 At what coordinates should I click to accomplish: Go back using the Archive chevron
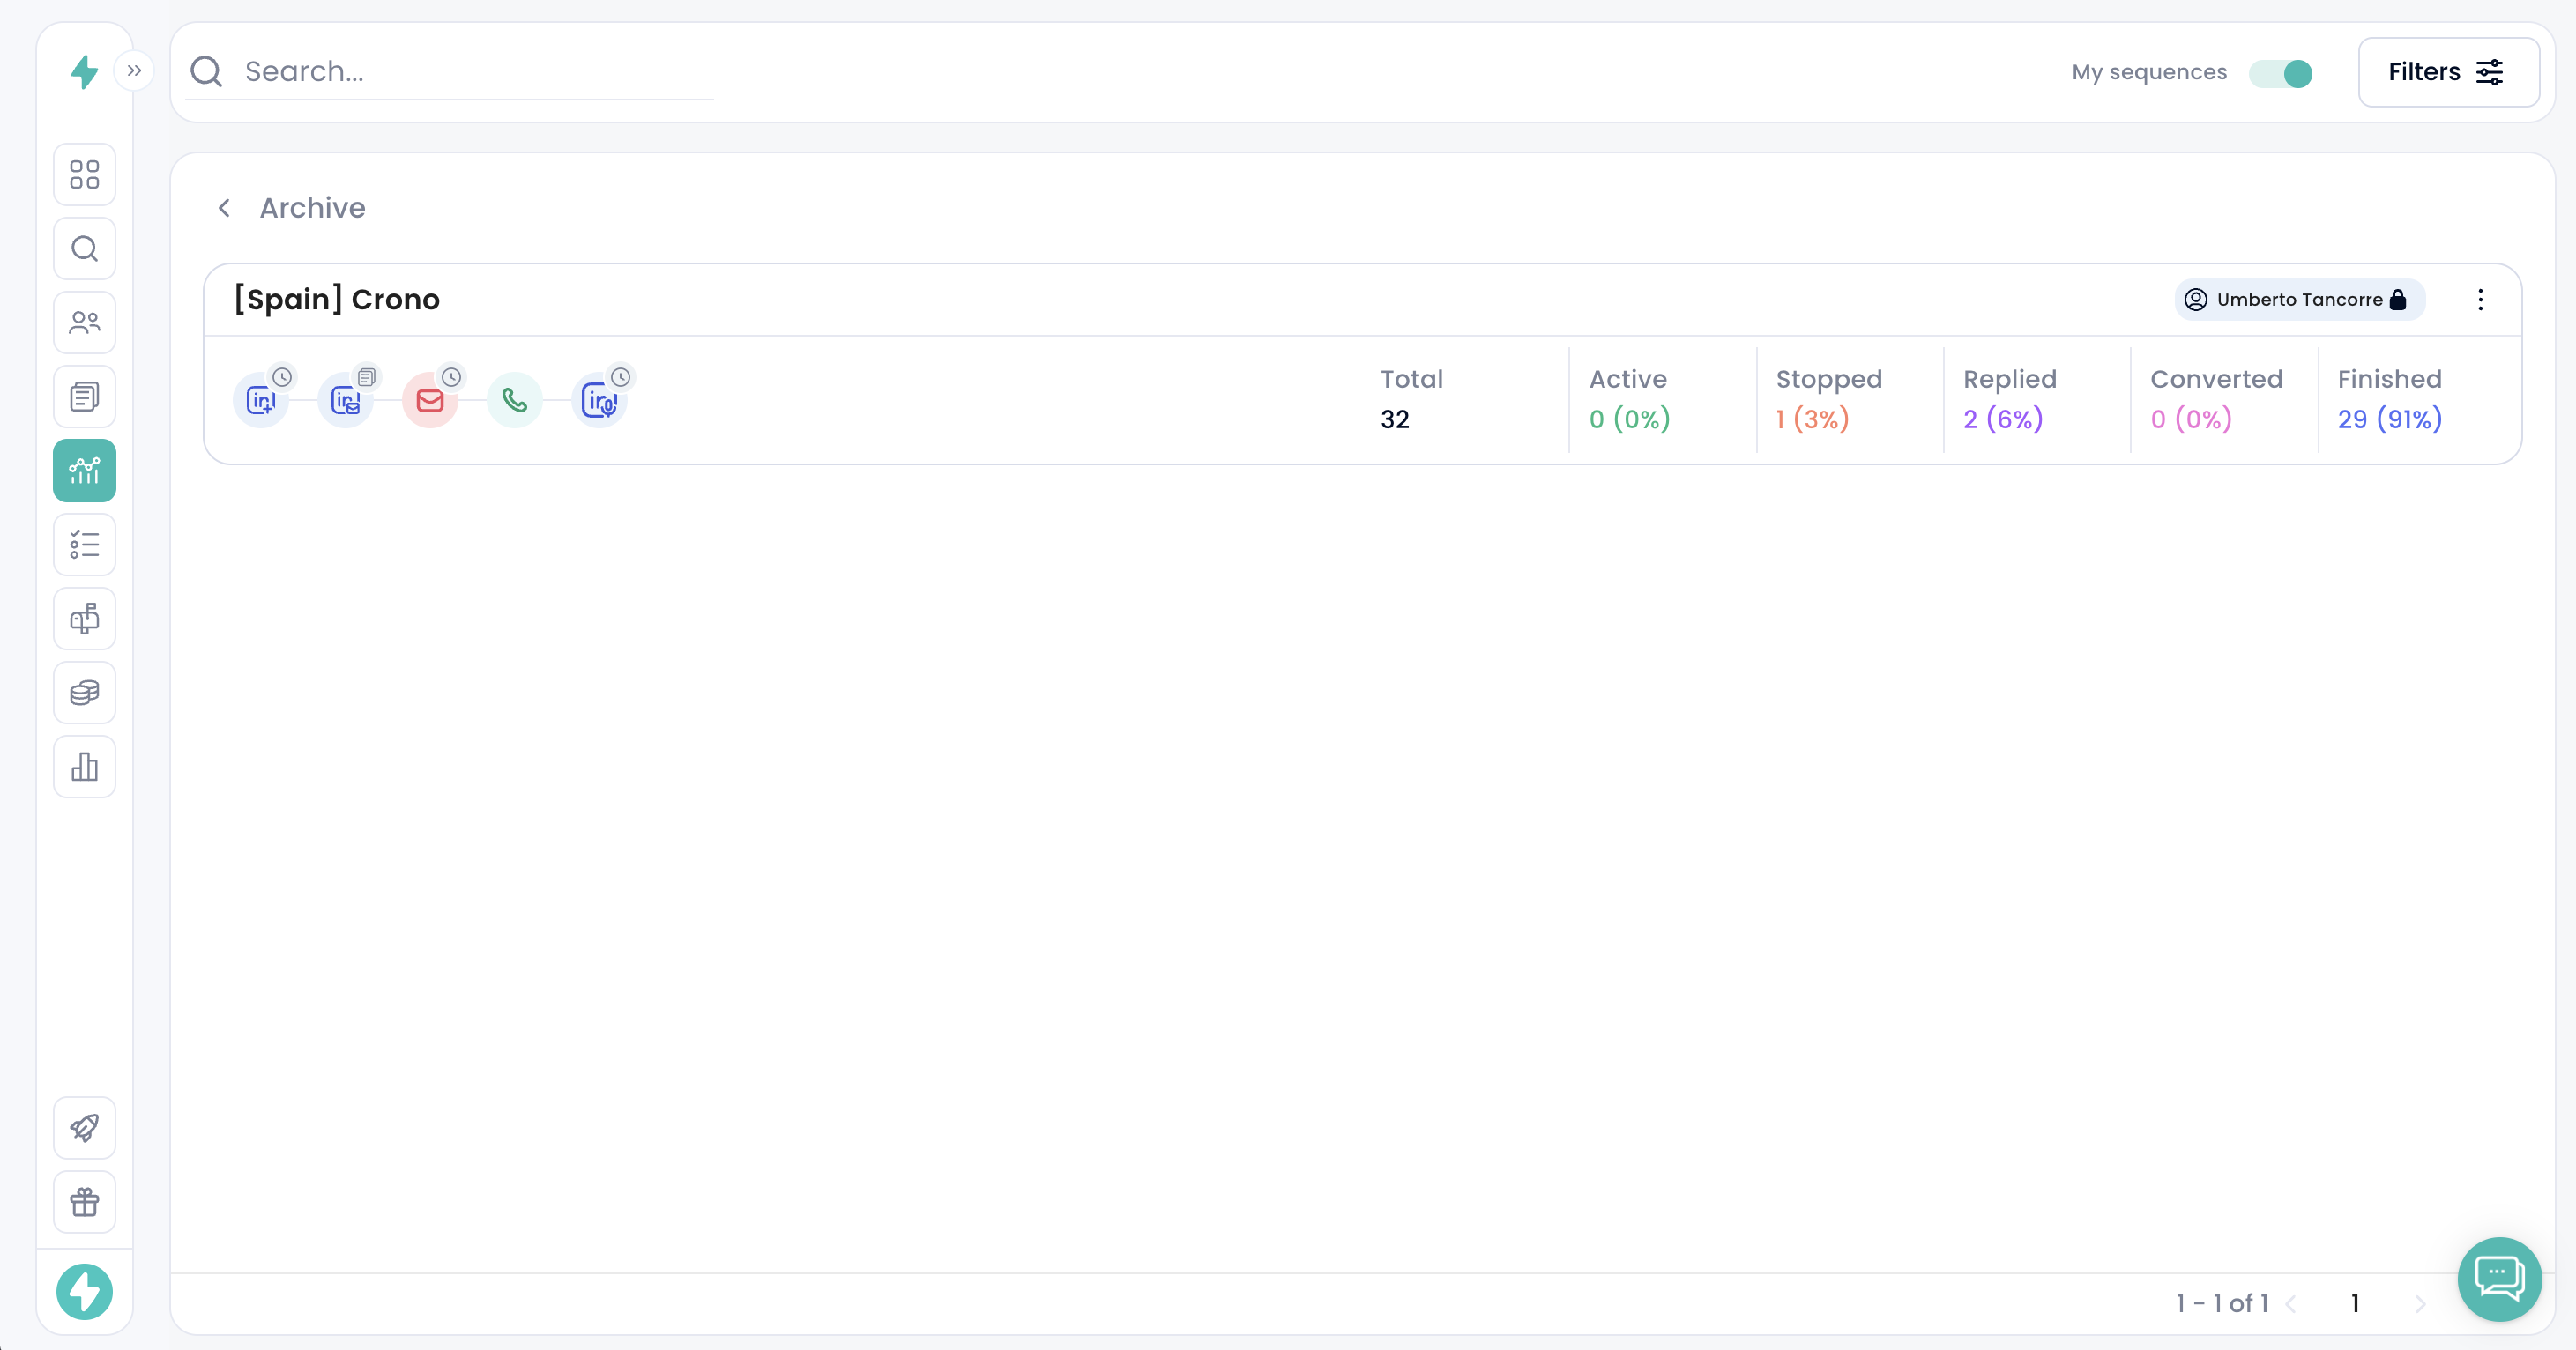225,208
